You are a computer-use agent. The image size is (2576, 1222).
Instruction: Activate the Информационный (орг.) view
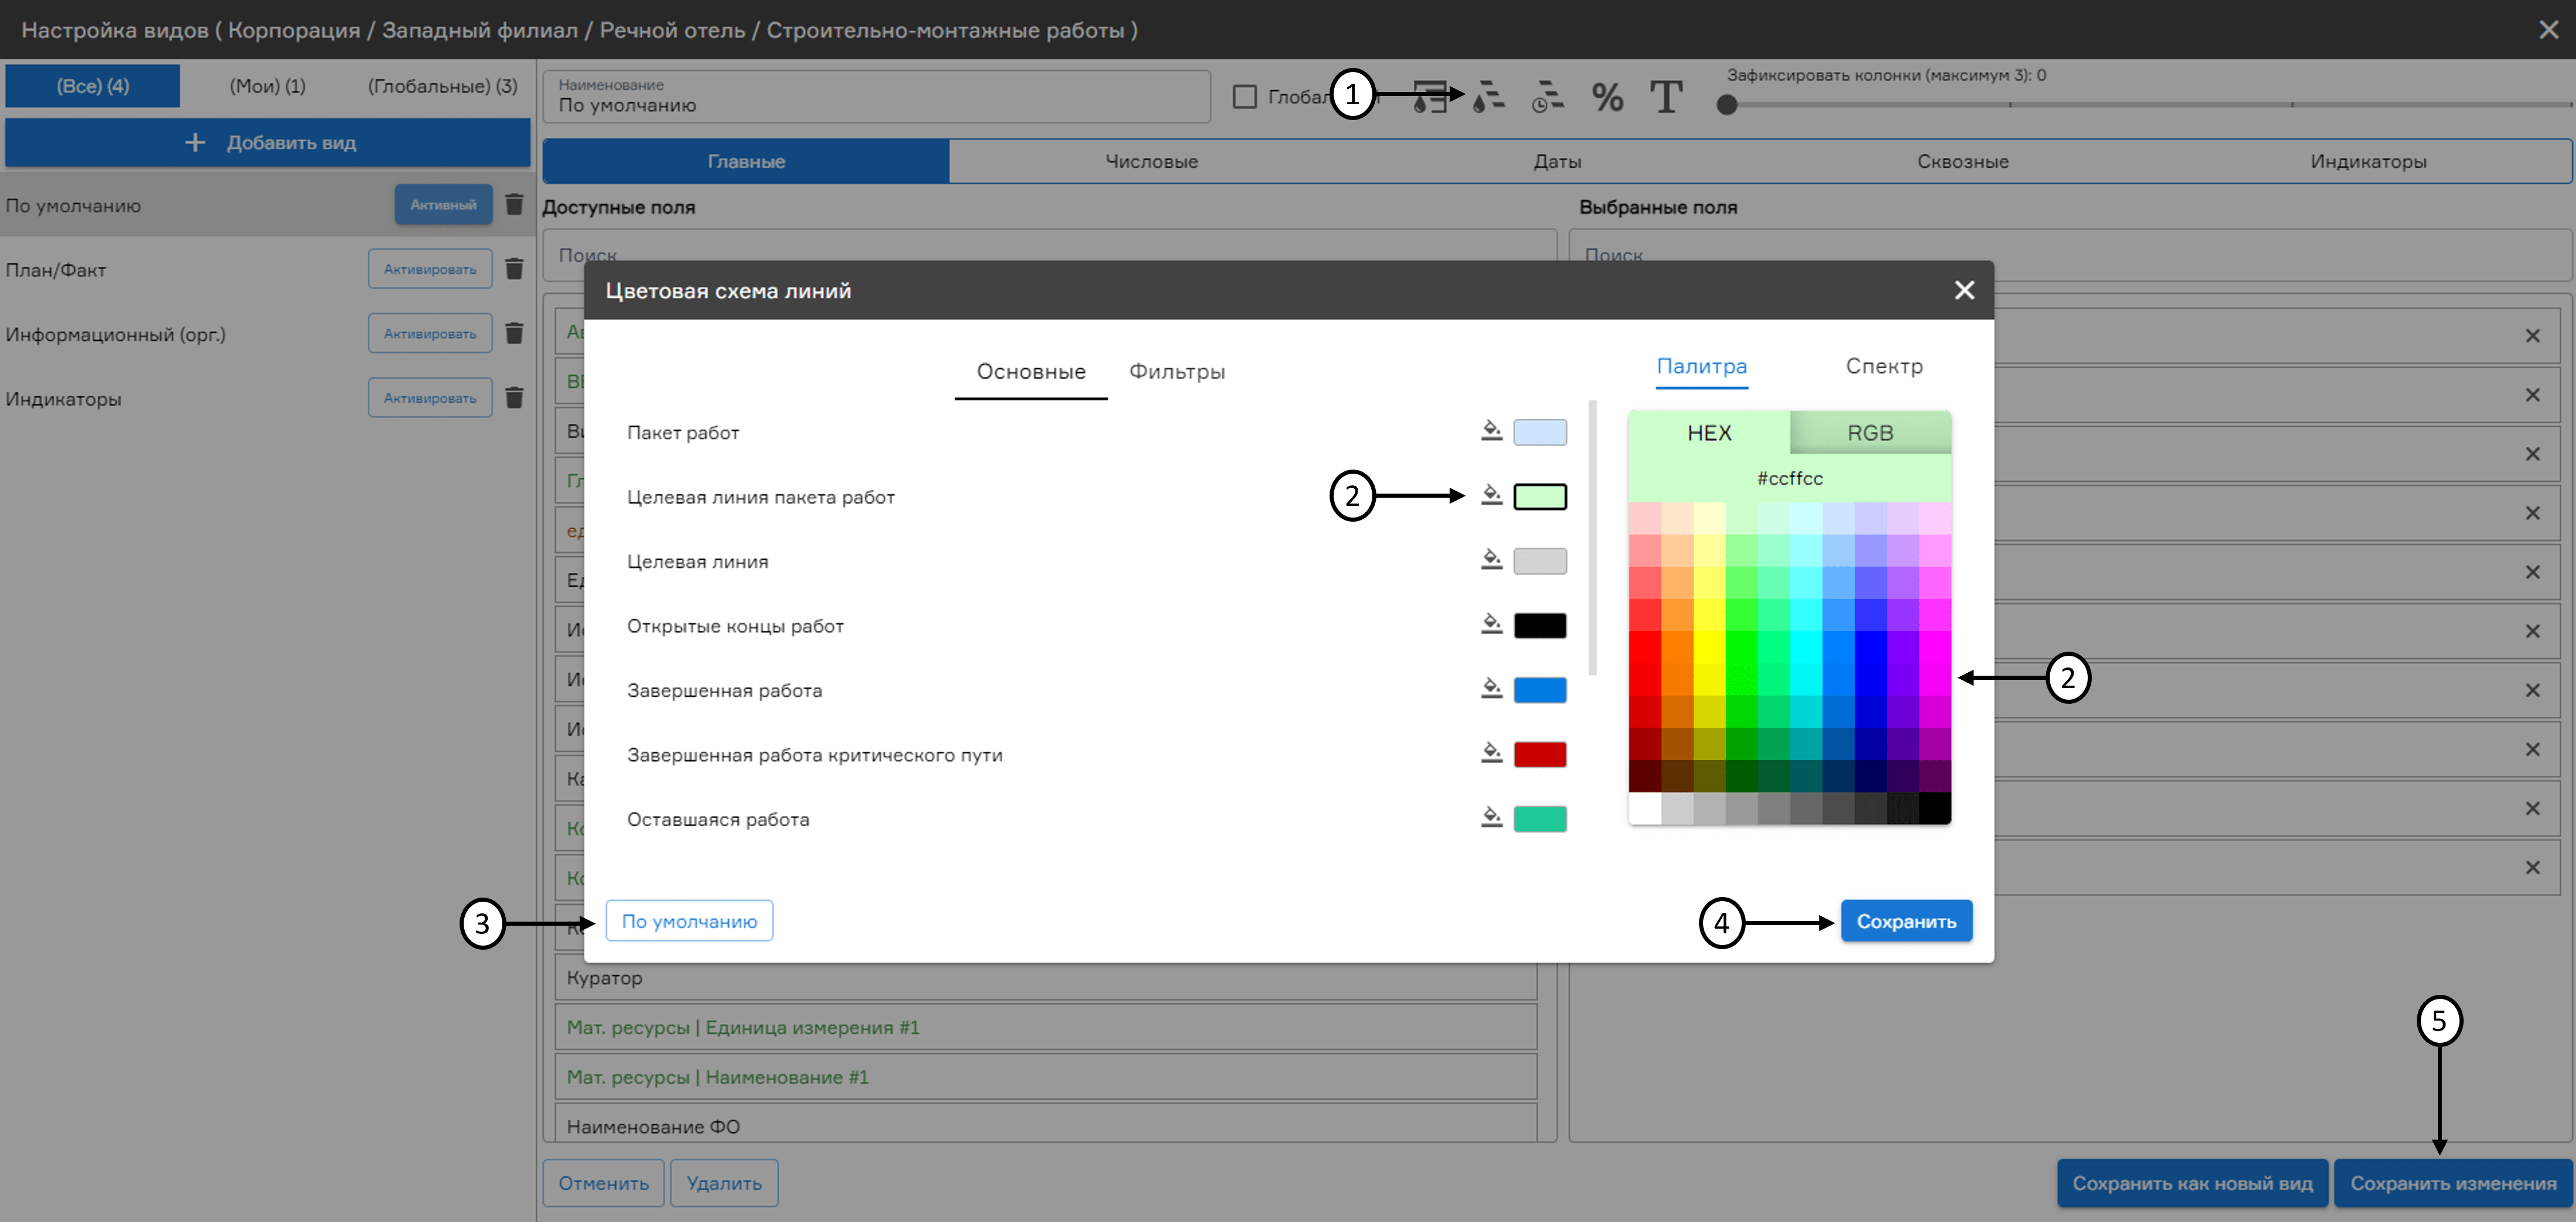click(x=430, y=333)
